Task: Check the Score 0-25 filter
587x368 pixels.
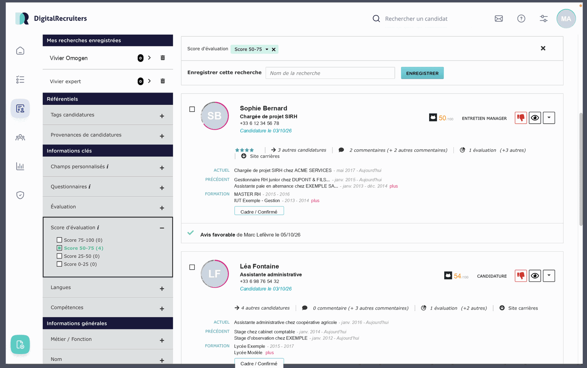Action: pyautogui.click(x=59, y=264)
